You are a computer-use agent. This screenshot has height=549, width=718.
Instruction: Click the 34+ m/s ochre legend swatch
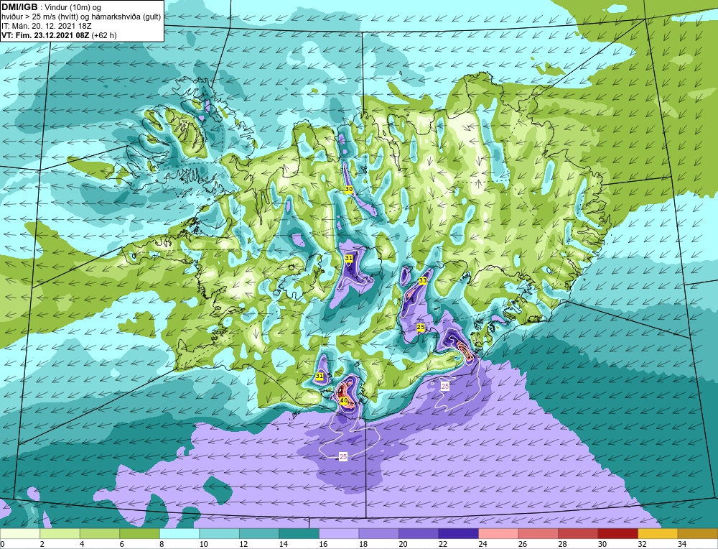pyautogui.click(x=697, y=534)
